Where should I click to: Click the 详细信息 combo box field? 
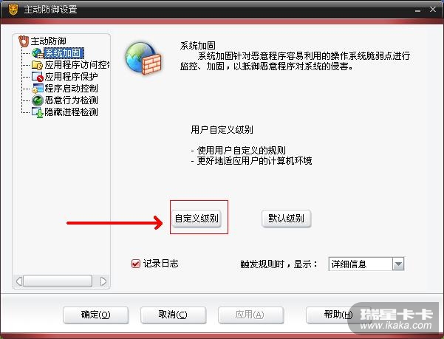click(x=366, y=264)
